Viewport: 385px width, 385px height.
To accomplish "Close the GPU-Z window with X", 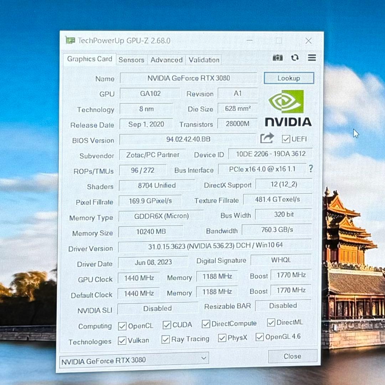I will 308,41.
